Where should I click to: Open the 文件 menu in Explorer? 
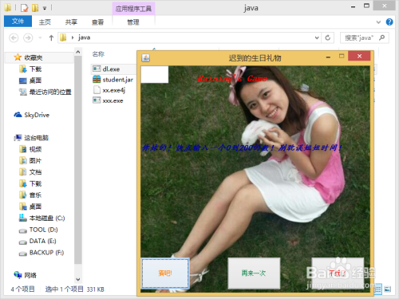pos(18,22)
